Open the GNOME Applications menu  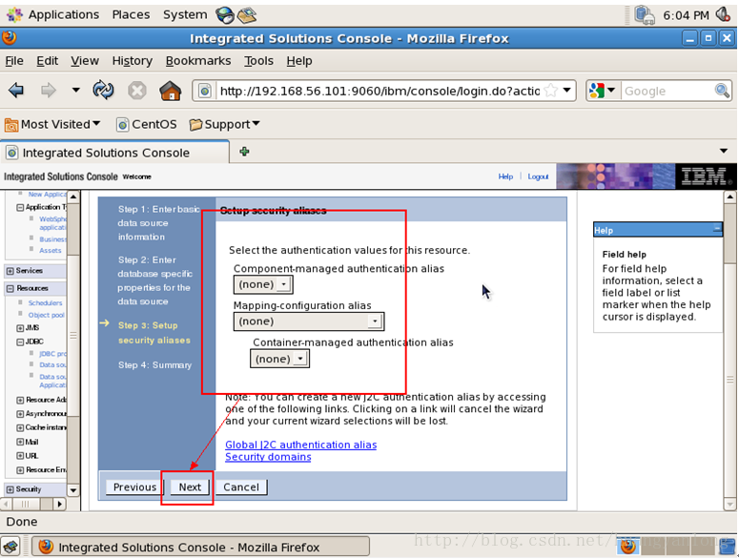(53, 14)
